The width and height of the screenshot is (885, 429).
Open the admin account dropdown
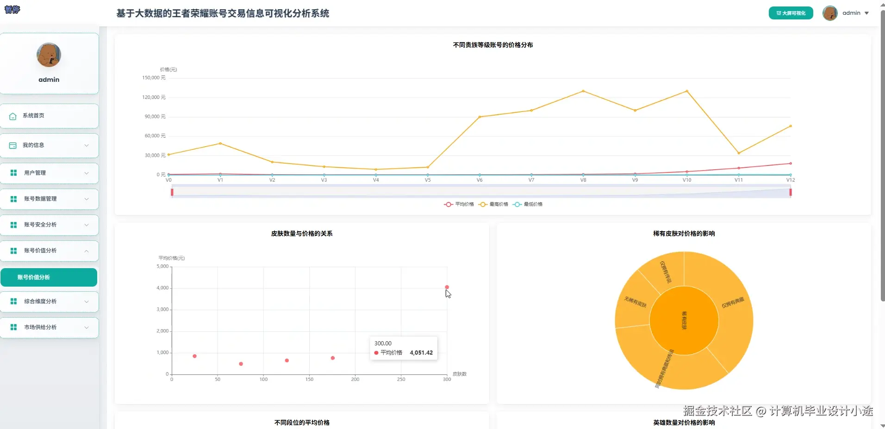click(x=853, y=13)
